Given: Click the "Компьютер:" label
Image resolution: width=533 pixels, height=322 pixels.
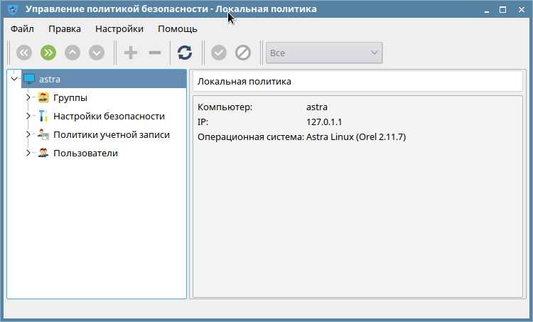Looking at the screenshot, I should [225, 107].
